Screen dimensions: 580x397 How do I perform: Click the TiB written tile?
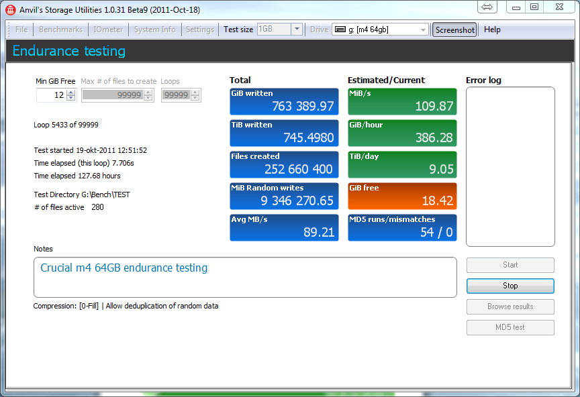284,133
